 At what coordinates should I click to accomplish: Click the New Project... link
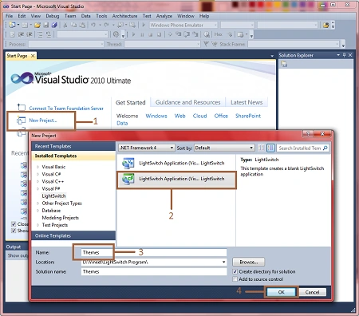43,120
